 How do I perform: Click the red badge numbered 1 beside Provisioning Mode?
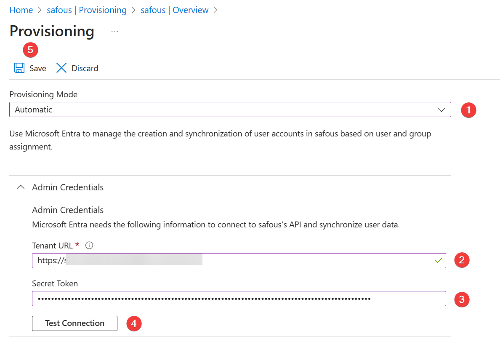468,110
